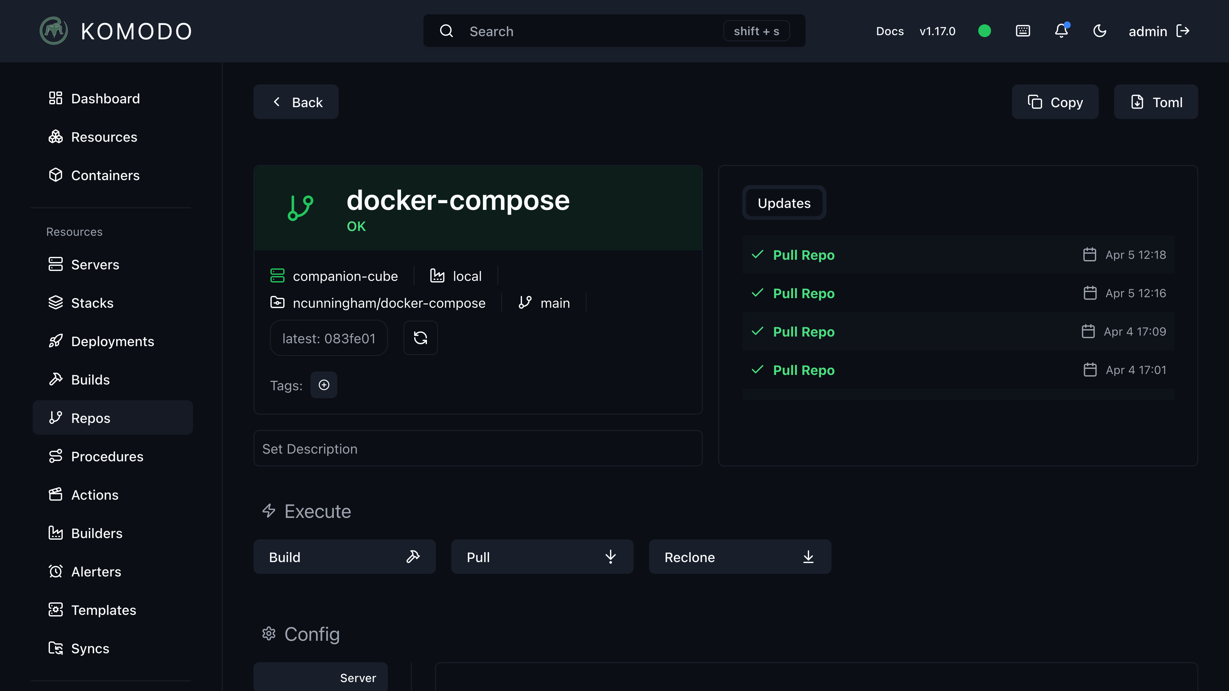
Task: Open Pull Repo update from Apr 5 12:18
Action: [x=958, y=254]
